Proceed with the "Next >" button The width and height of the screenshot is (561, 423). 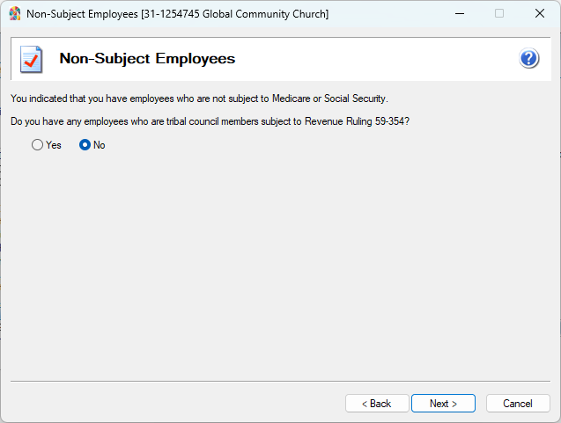pos(443,404)
